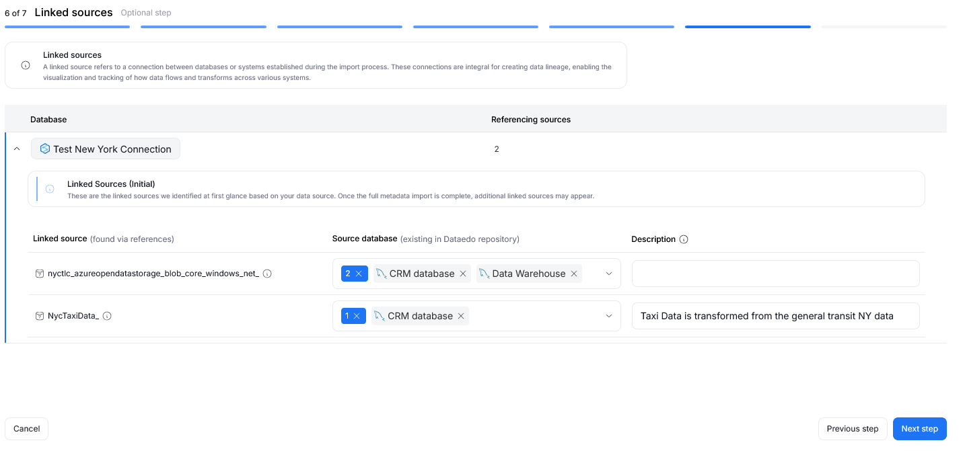965x451 pixels.
Task: Cancel the import wizard
Action: coord(27,429)
